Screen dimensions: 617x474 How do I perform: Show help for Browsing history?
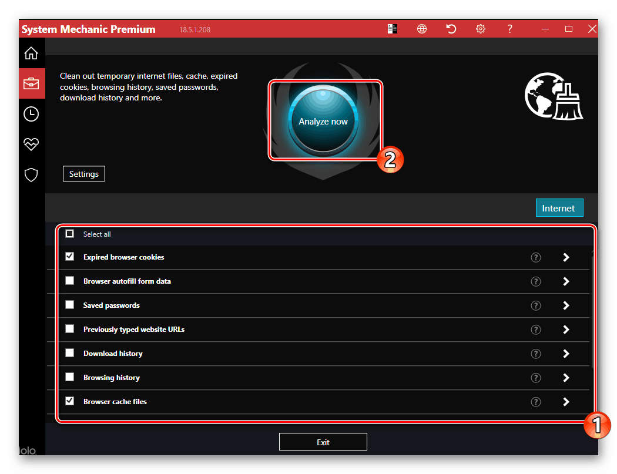pos(535,378)
